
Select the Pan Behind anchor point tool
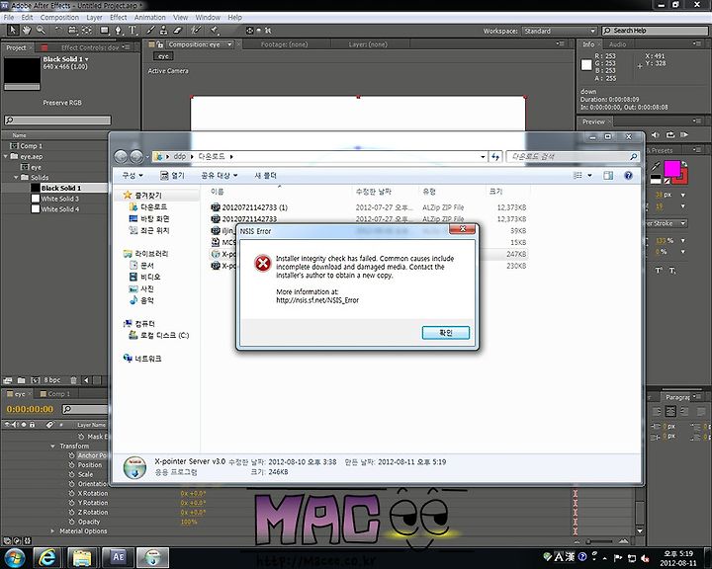pos(87,30)
